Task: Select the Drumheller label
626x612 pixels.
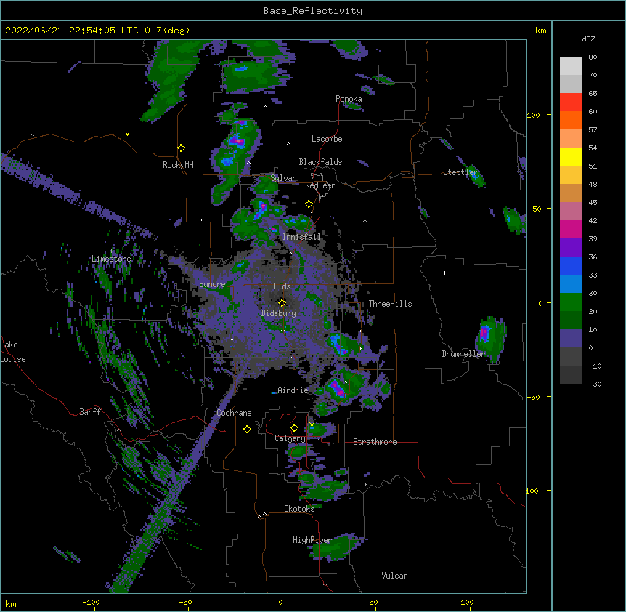Action: [x=463, y=354]
